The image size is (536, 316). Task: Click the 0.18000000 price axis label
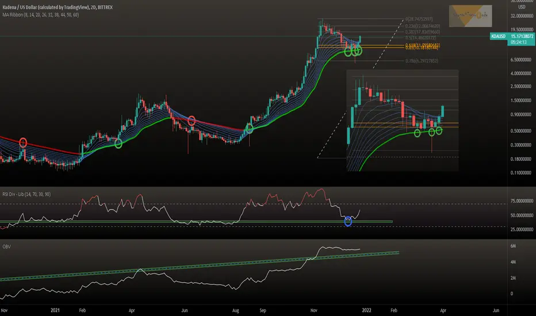520,159
